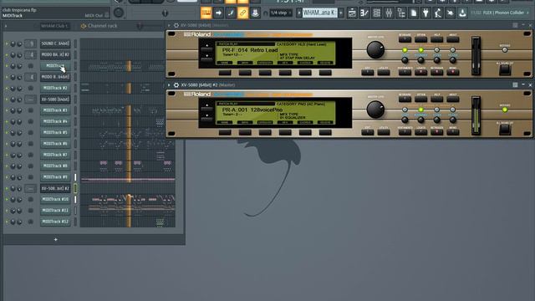This screenshot has width=535, height=301.
Task: Toggle the brush multilink toolbar icon
Action: point(231,13)
